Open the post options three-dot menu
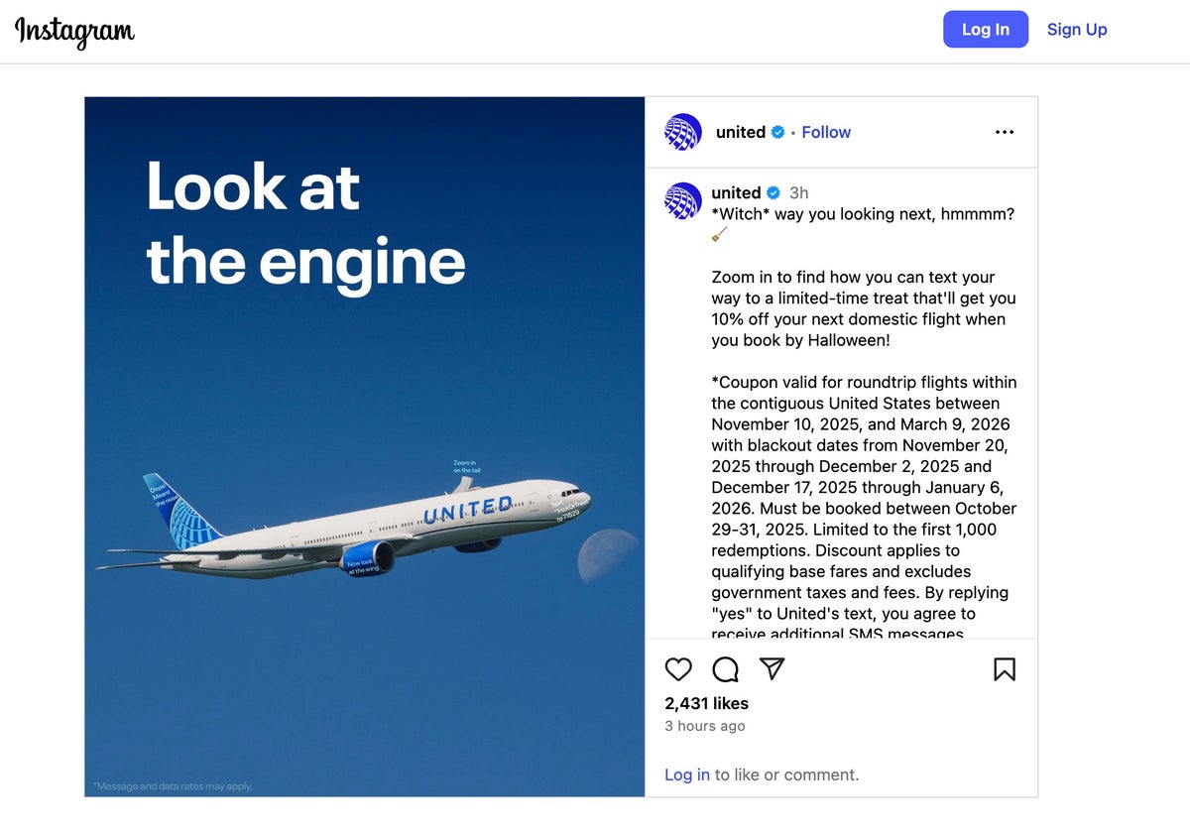The width and height of the screenshot is (1190, 833). pyautogui.click(x=1005, y=131)
